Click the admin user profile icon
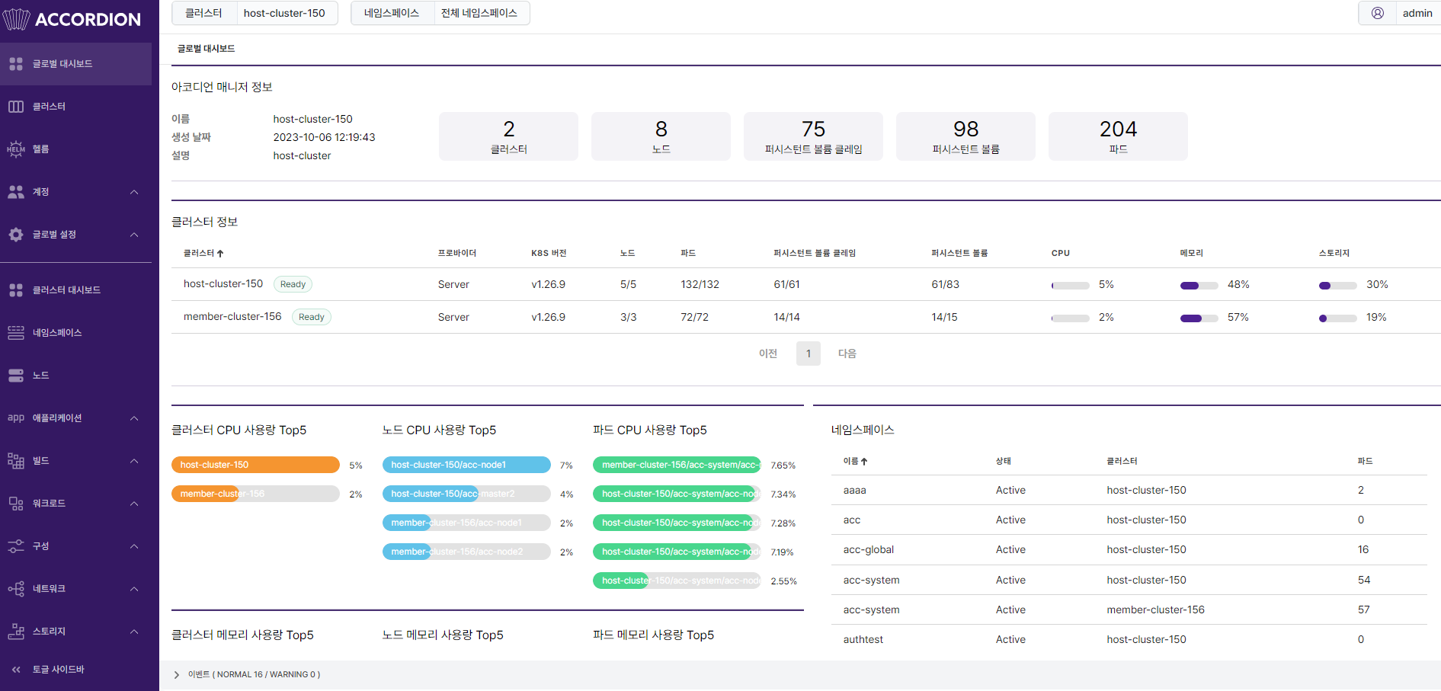This screenshot has height=691, width=1441. (x=1378, y=13)
